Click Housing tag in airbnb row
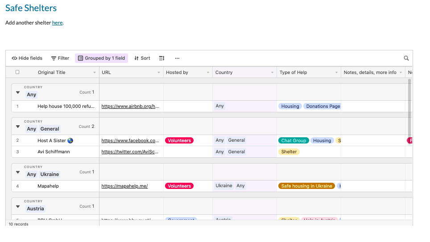The width and height of the screenshot is (430, 242). coord(290,107)
